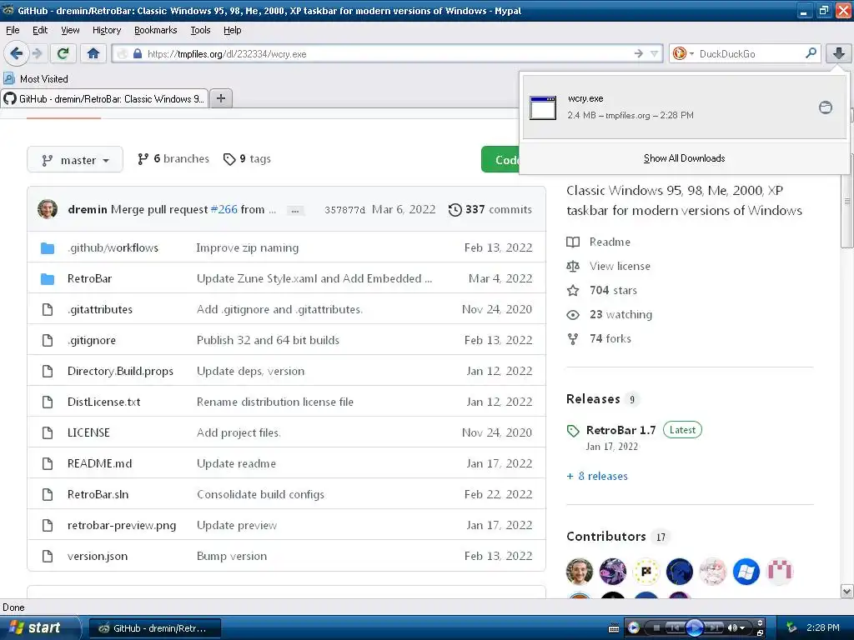
Task: Click the Windows logo contributor avatar
Action: [x=746, y=572]
